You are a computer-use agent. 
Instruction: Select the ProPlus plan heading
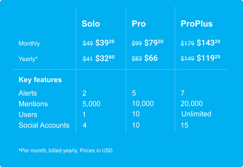(197, 24)
